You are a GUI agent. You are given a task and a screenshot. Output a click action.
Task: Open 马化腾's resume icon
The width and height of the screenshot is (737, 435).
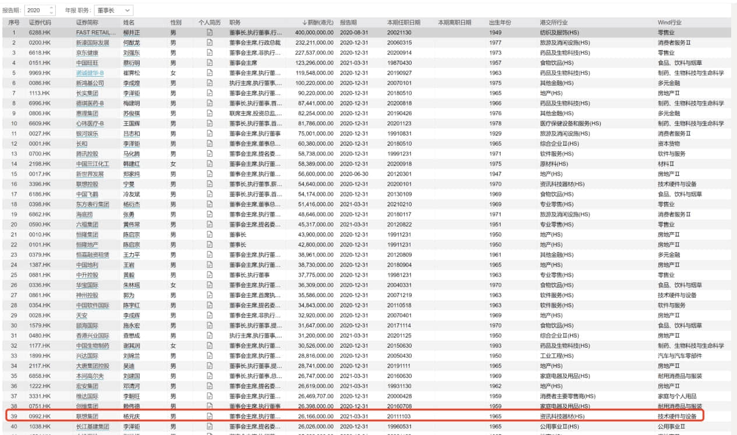(210, 154)
